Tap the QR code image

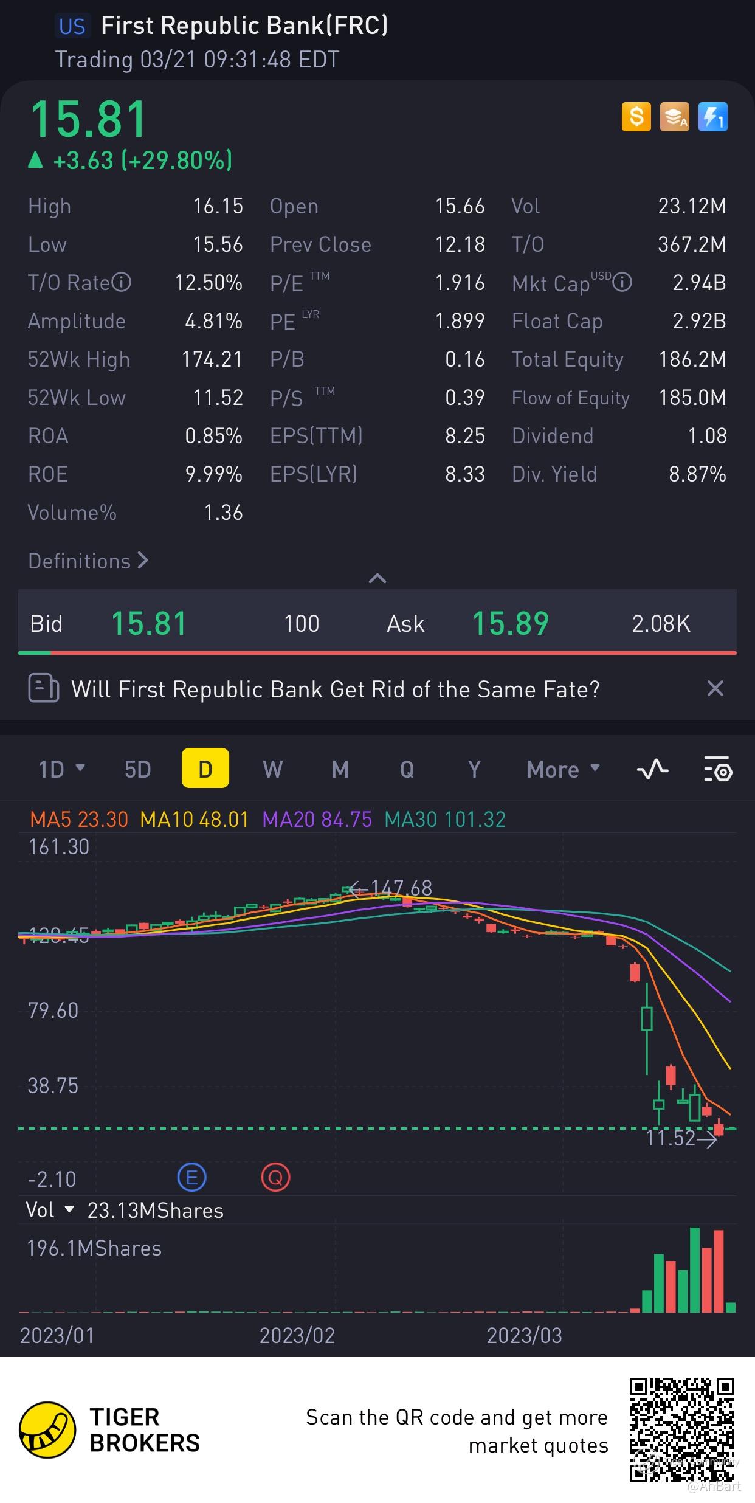(x=681, y=1429)
